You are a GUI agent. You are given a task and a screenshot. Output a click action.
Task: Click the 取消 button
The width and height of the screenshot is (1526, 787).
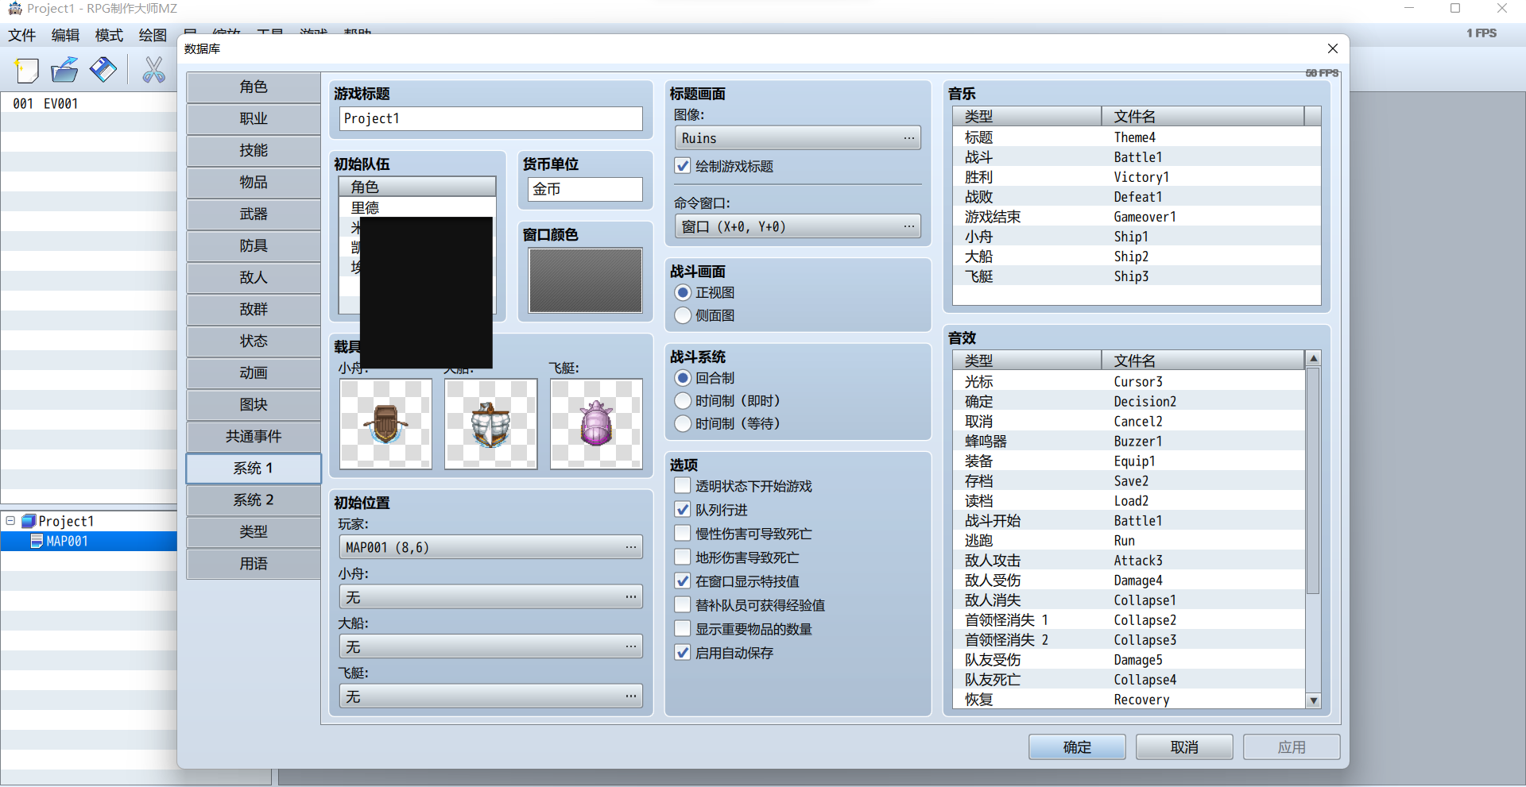pos(1184,747)
